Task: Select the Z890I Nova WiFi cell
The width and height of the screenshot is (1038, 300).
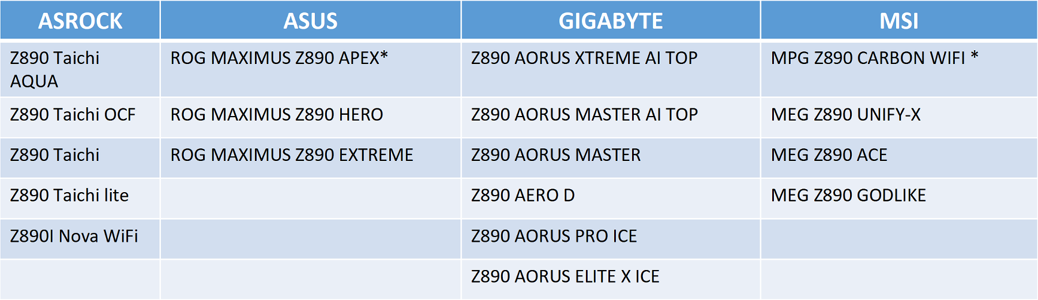Action: coord(74,237)
